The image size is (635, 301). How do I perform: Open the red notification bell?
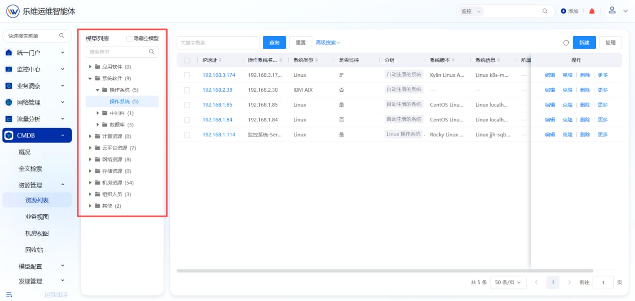point(592,11)
